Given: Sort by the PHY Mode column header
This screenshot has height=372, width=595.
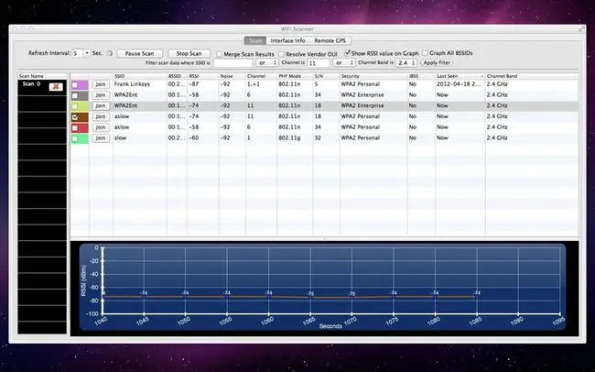Looking at the screenshot, I should pyautogui.click(x=295, y=76).
